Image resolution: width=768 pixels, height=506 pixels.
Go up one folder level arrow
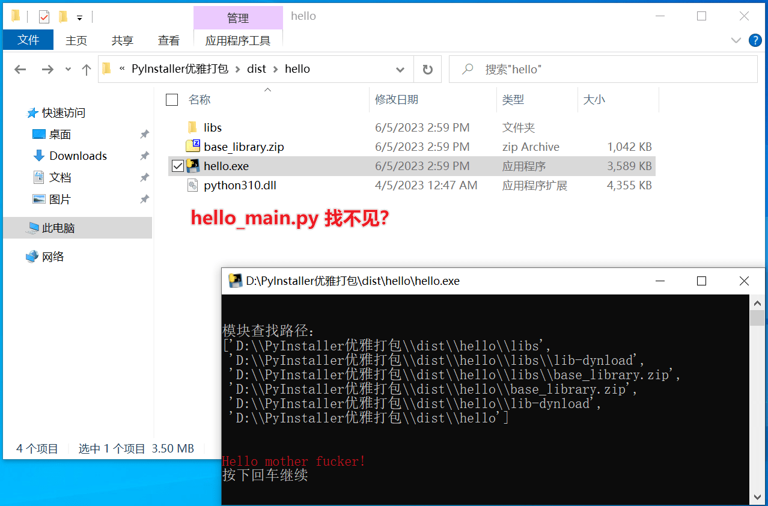tap(87, 70)
